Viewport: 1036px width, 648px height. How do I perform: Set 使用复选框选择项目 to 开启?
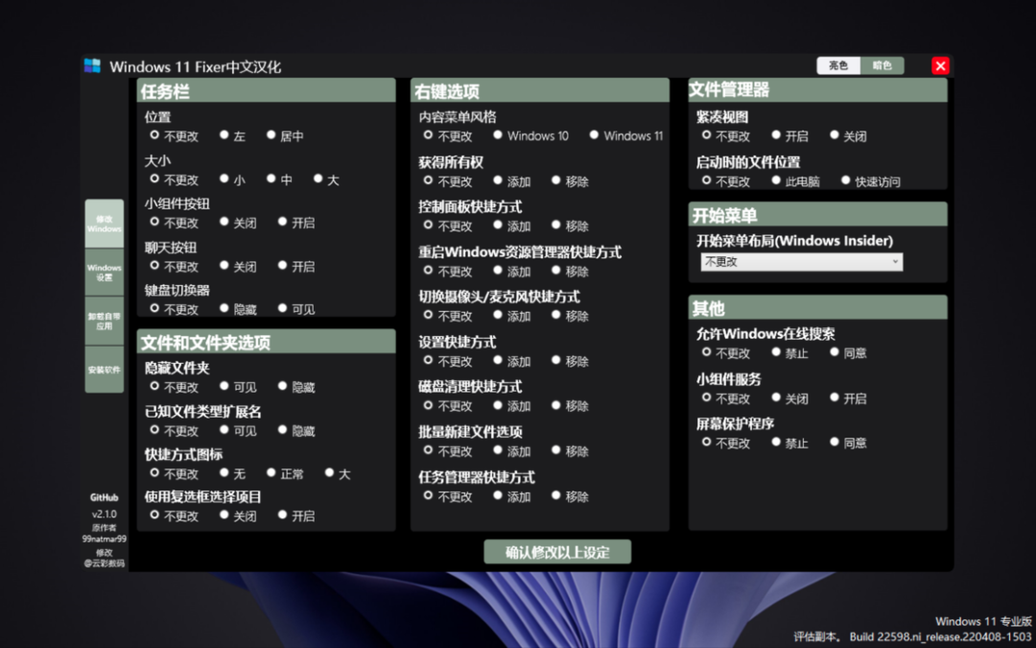click(296, 516)
